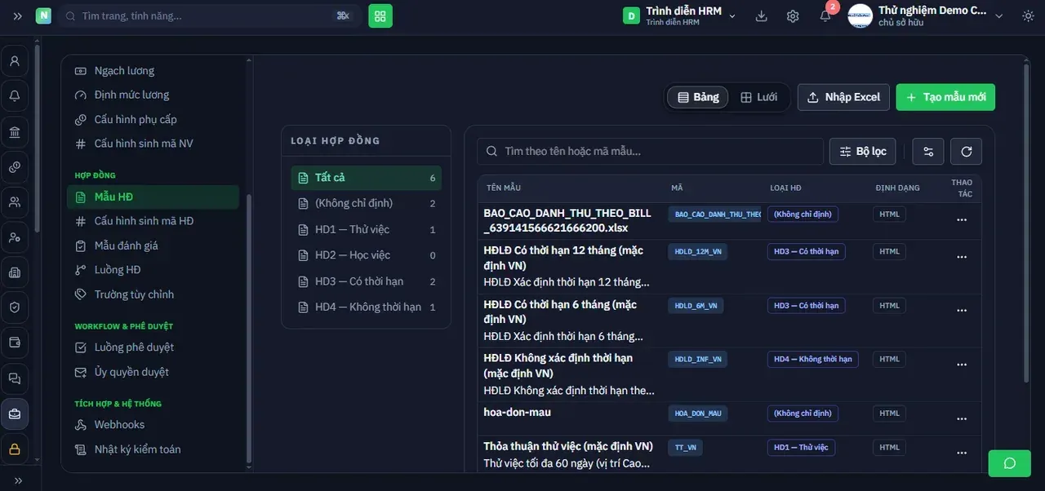Open the office building icon in left rail

tap(15, 272)
